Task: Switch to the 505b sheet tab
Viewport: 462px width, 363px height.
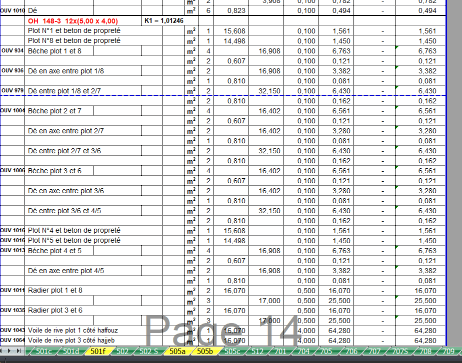Action: click(204, 352)
